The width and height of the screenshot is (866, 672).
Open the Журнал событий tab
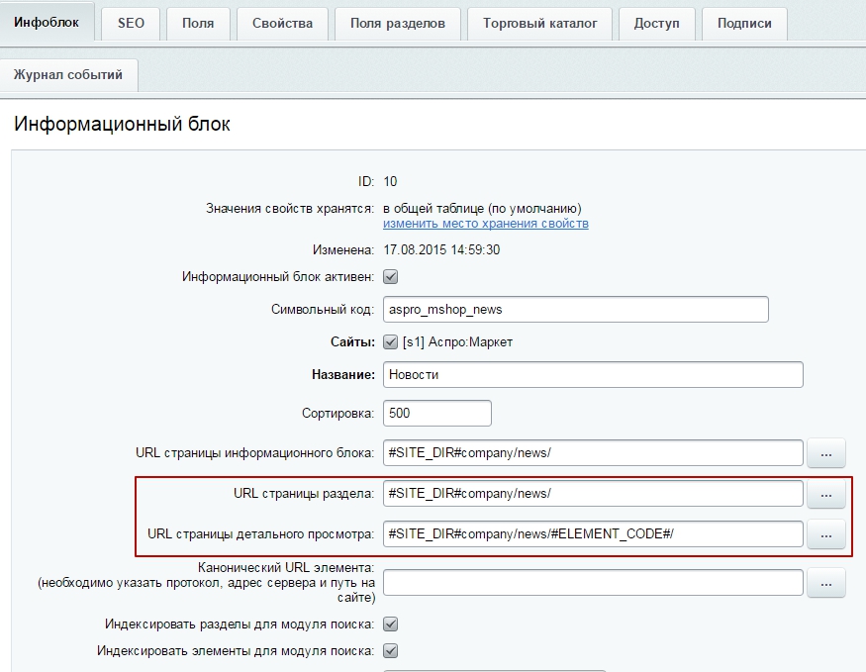coord(68,74)
